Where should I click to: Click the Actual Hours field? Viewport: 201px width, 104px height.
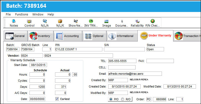63,75
